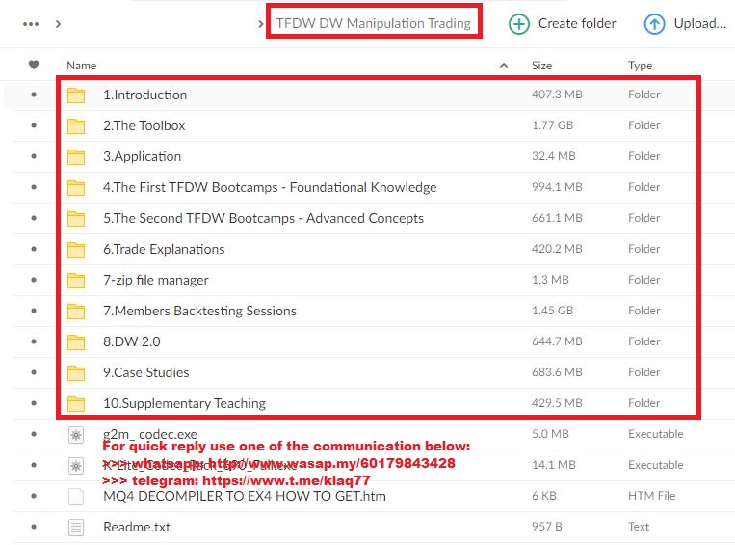The width and height of the screenshot is (735, 545).
Task: Toggle favorite dot for 3.Application row
Action: [34, 156]
